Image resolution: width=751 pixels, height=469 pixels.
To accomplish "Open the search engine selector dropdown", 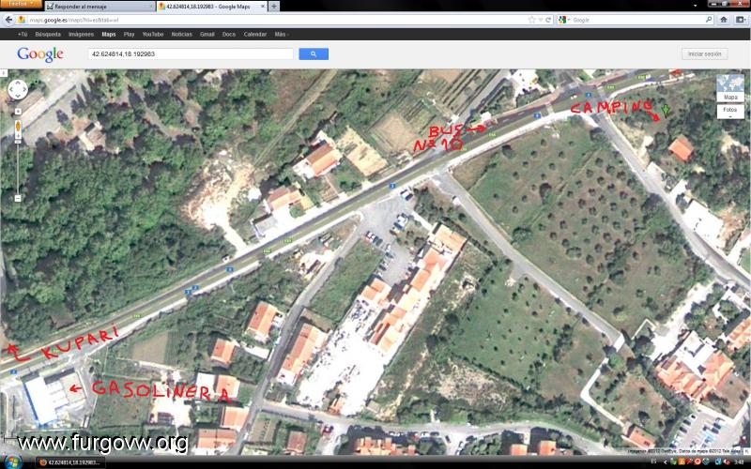I will (564, 20).
